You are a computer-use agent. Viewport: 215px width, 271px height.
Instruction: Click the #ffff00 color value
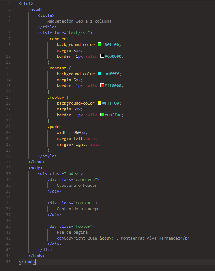(111, 103)
